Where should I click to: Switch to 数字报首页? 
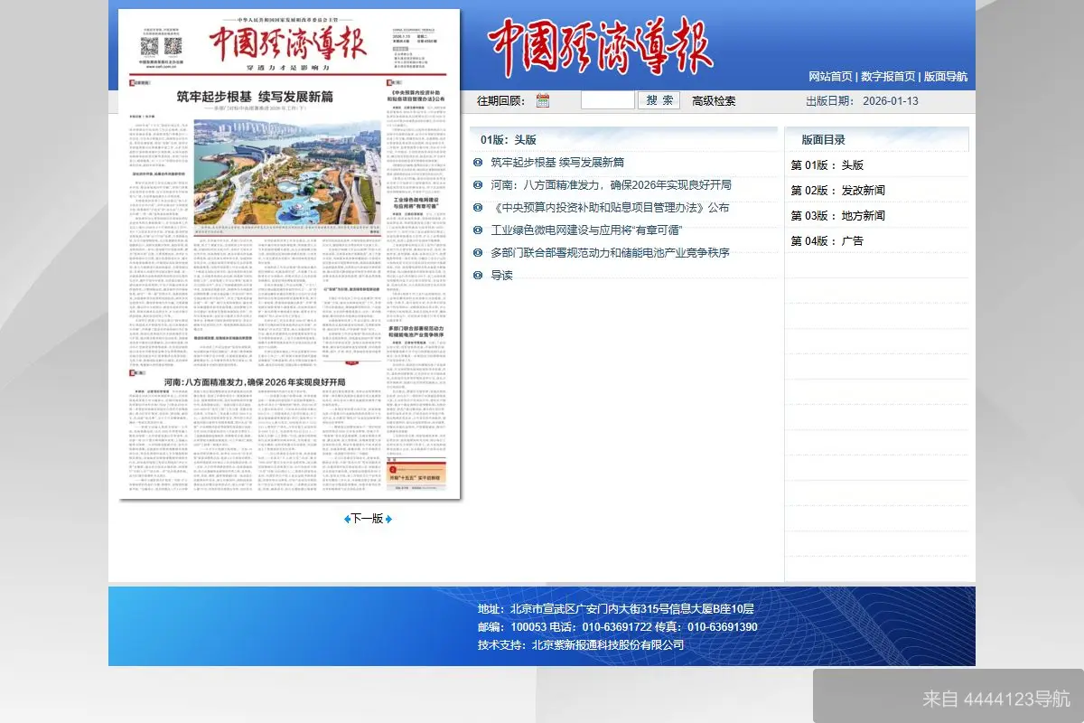(x=890, y=77)
